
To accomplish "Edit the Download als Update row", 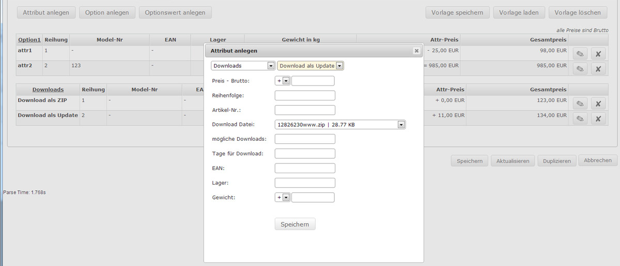I will pos(580,119).
